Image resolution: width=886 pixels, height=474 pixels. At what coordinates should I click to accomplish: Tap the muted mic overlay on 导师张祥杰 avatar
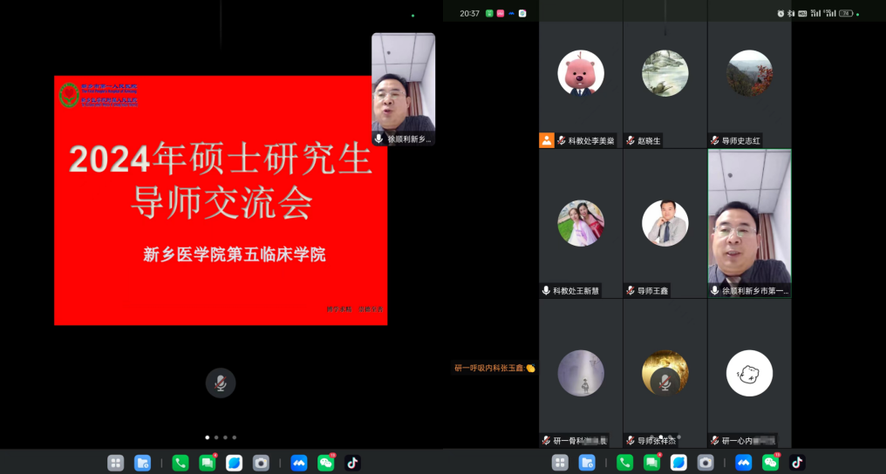[x=665, y=383]
